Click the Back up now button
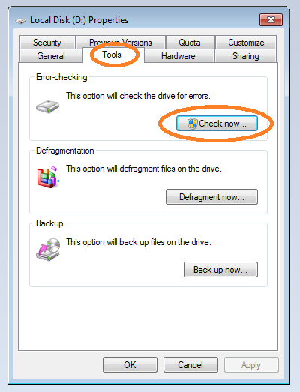 coord(220,270)
